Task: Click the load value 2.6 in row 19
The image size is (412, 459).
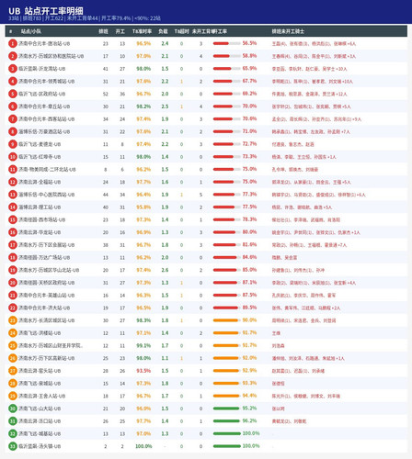Action: coord(165,270)
